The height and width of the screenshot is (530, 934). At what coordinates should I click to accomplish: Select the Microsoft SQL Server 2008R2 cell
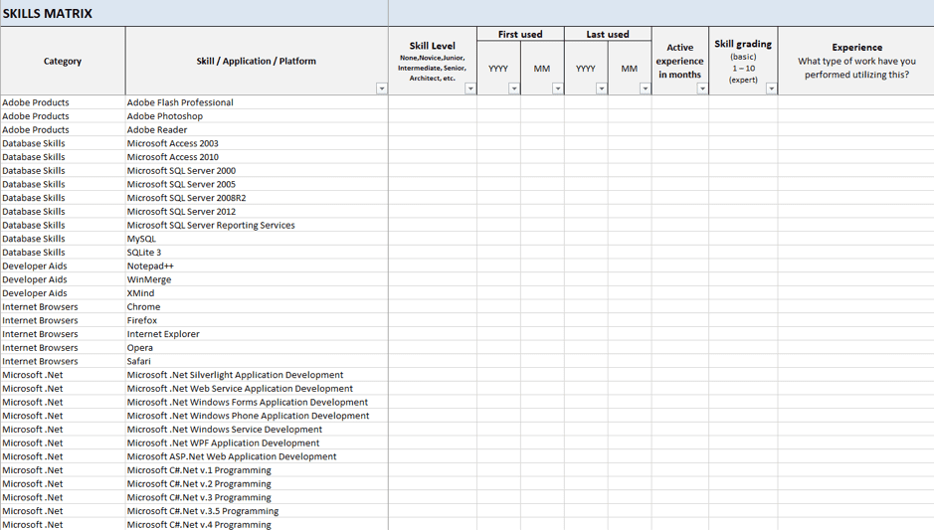click(257, 198)
